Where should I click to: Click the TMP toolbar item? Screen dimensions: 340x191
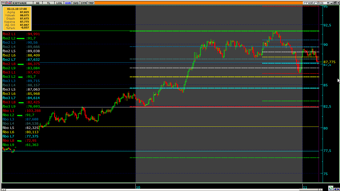pos(91,3)
